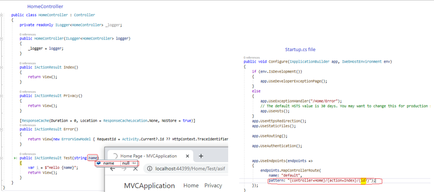This screenshot has height=192, width=434.
Task: Click 'endpoints.MapControllerRoute(' in Startup.cs
Action: (290, 170)
